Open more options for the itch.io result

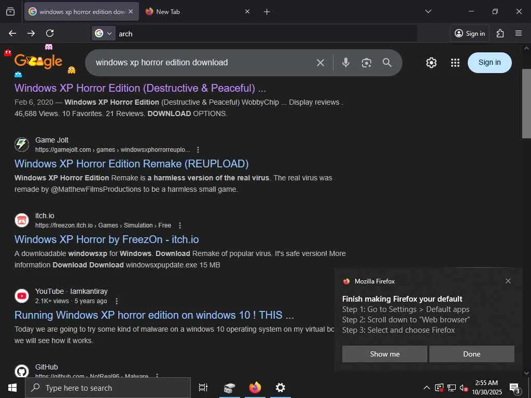coord(180,225)
